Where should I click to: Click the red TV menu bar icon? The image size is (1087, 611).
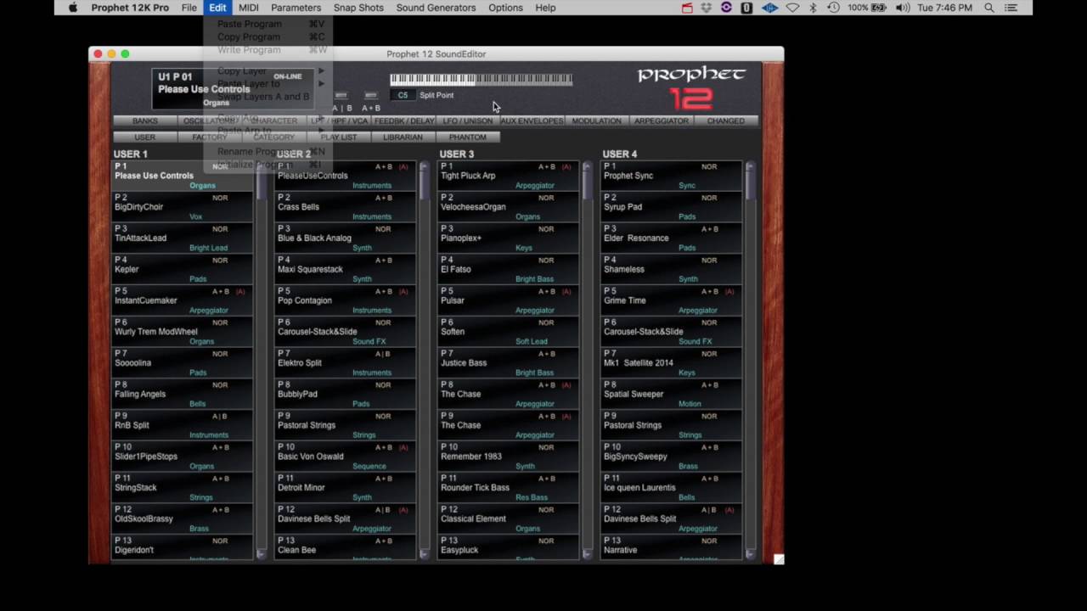[x=687, y=8]
